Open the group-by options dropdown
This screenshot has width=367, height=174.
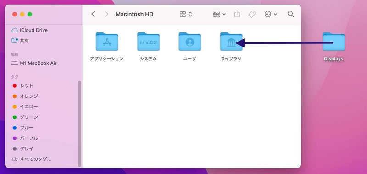219,14
